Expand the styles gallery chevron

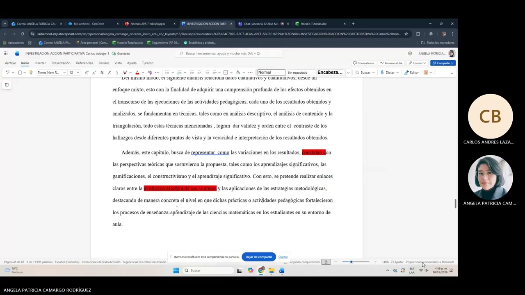click(348, 73)
